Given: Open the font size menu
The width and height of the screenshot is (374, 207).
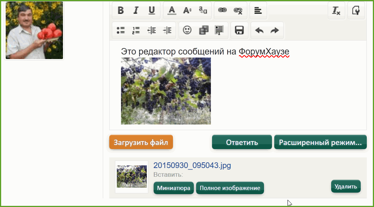Looking at the screenshot, I should point(187,11).
